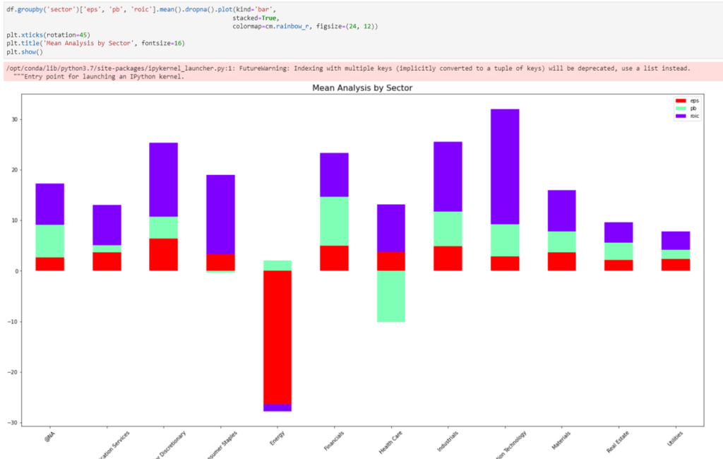The image size is (723, 459).
Task: Click the red eps legend swatch
Action: coord(681,102)
